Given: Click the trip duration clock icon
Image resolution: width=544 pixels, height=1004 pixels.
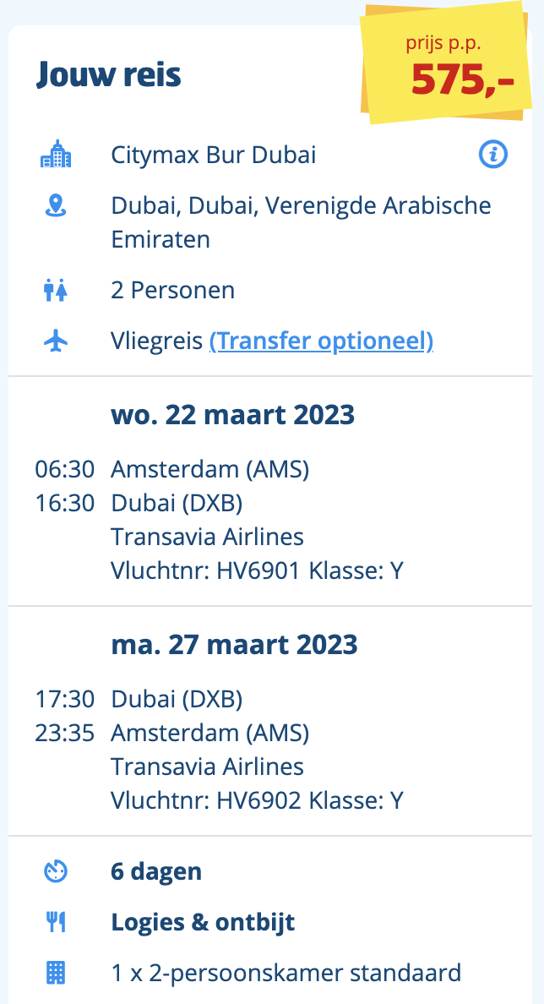Looking at the screenshot, I should coord(56,871).
